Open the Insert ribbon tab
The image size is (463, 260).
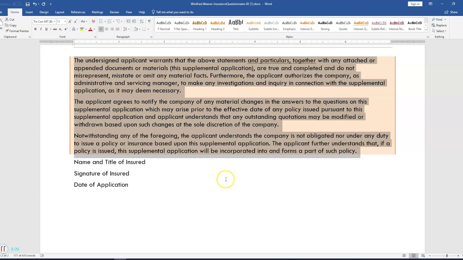(x=29, y=12)
